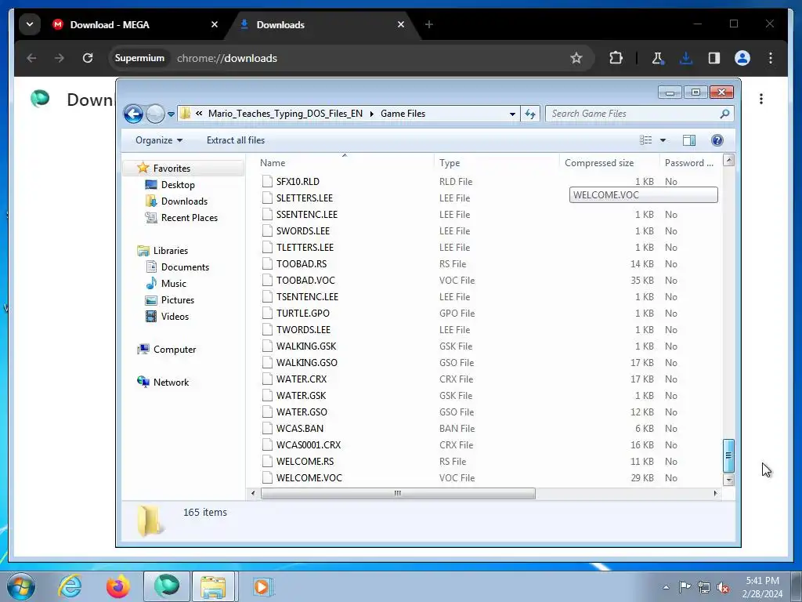Open Firefox from the taskbar
802x602 pixels.
(117, 586)
